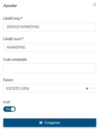Click the Libellé long label
The height and width of the screenshot is (129, 99).
pos(12,19)
